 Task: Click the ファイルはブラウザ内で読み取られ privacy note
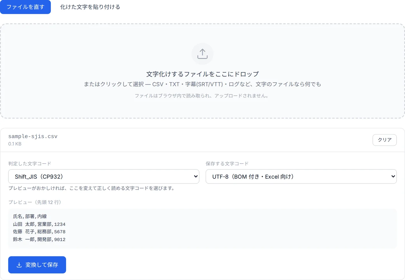pos(203,96)
